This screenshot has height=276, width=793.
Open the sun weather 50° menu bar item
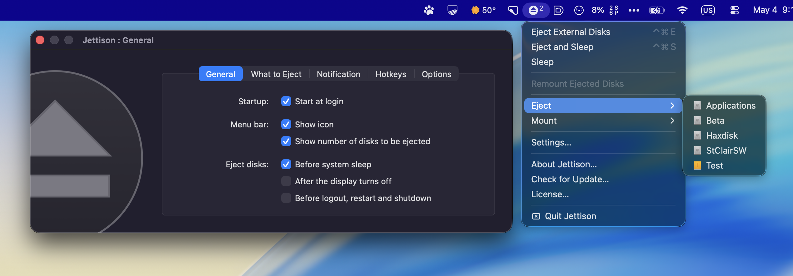[483, 10]
